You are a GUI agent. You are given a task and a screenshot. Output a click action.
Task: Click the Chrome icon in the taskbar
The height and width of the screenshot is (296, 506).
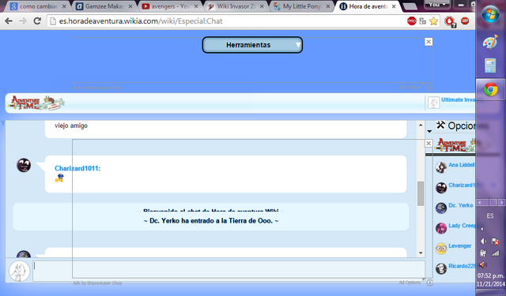pos(490,89)
